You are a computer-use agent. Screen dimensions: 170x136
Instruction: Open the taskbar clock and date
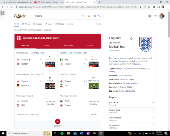pyautogui.click(x=159, y=133)
